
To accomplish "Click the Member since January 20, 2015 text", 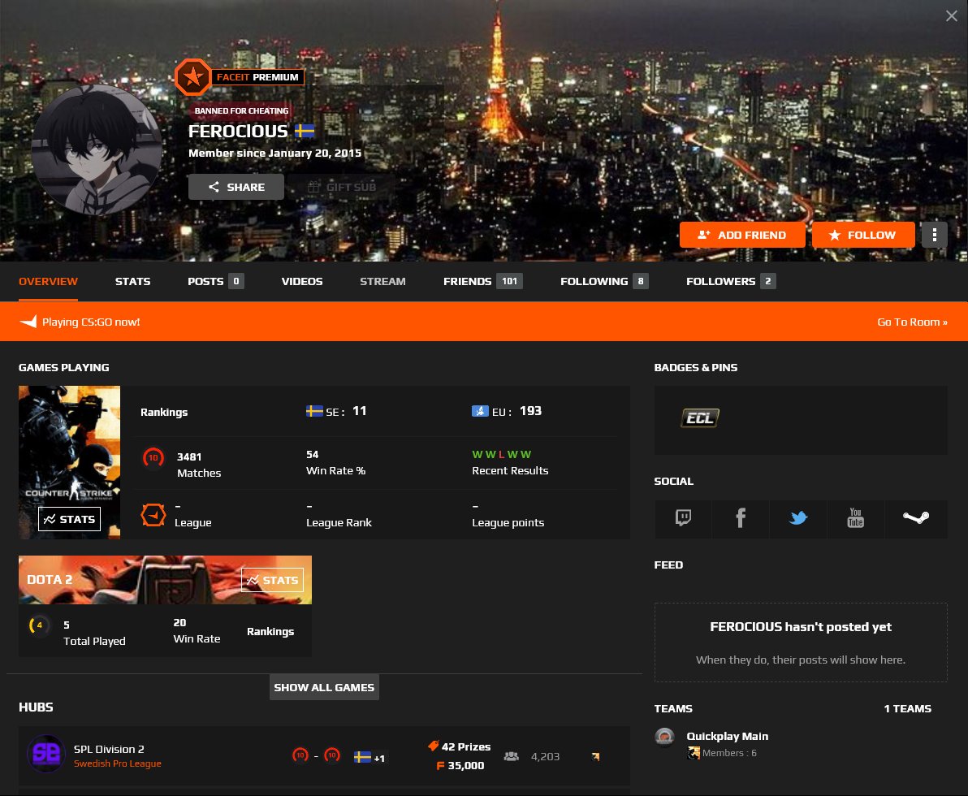I will (x=274, y=154).
